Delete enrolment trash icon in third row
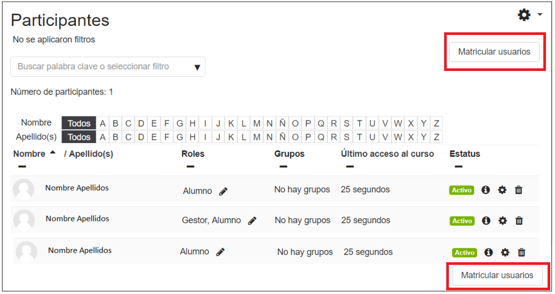The image size is (555, 294). tap(522, 252)
